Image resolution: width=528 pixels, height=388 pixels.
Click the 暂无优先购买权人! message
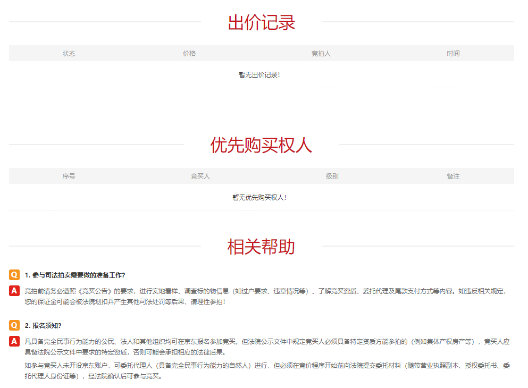coord(259,198)
